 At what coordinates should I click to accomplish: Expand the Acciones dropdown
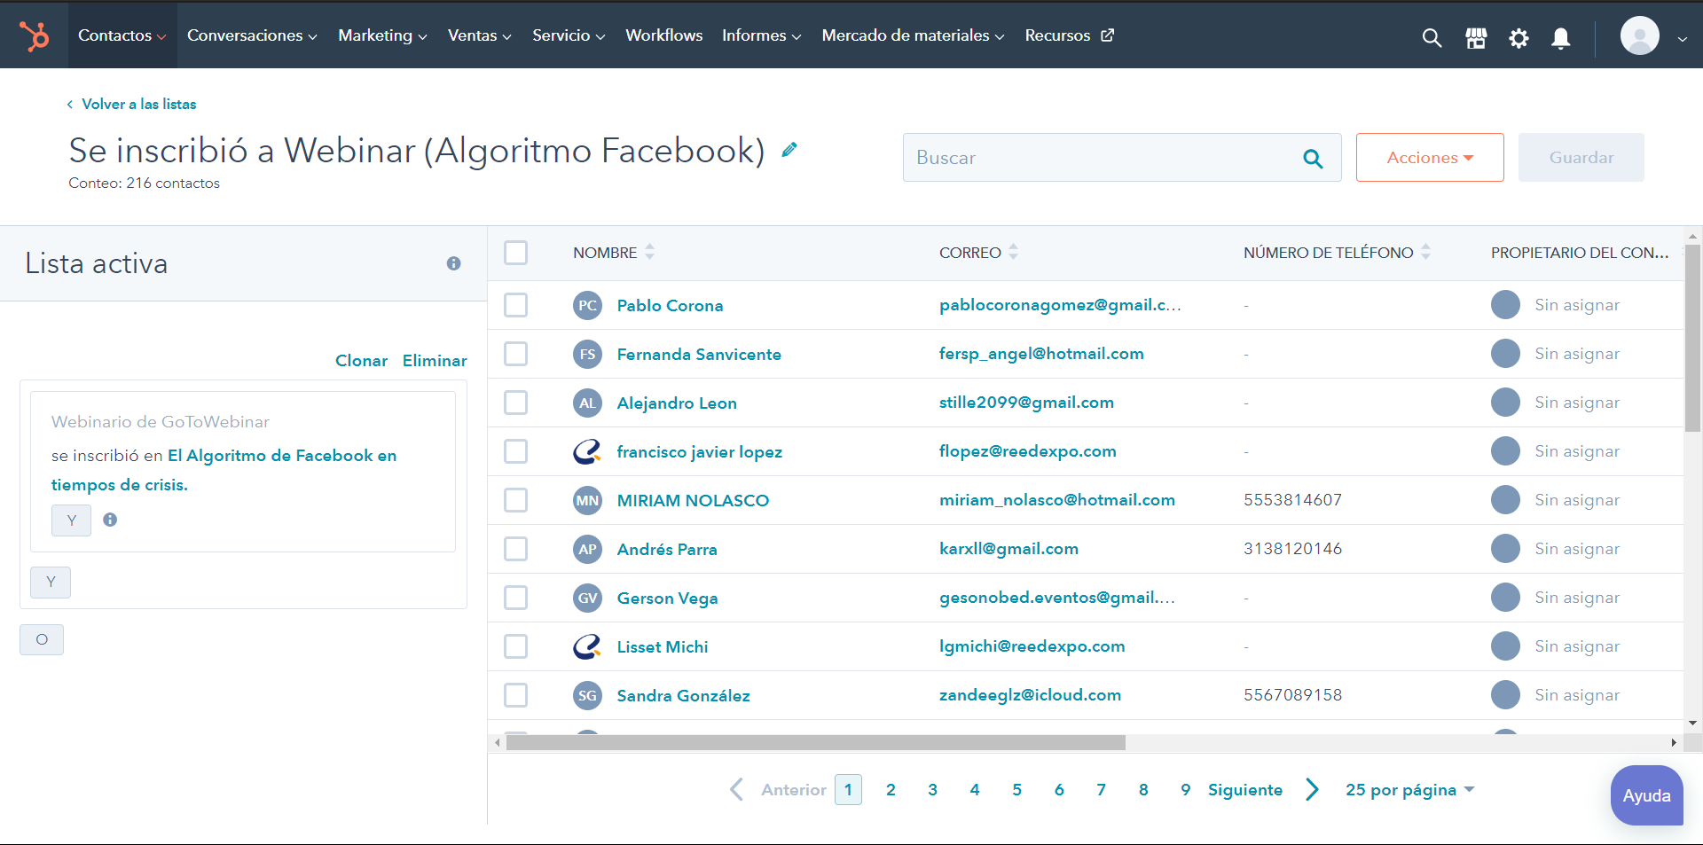pyautogui.click(x=1429, y=158)
